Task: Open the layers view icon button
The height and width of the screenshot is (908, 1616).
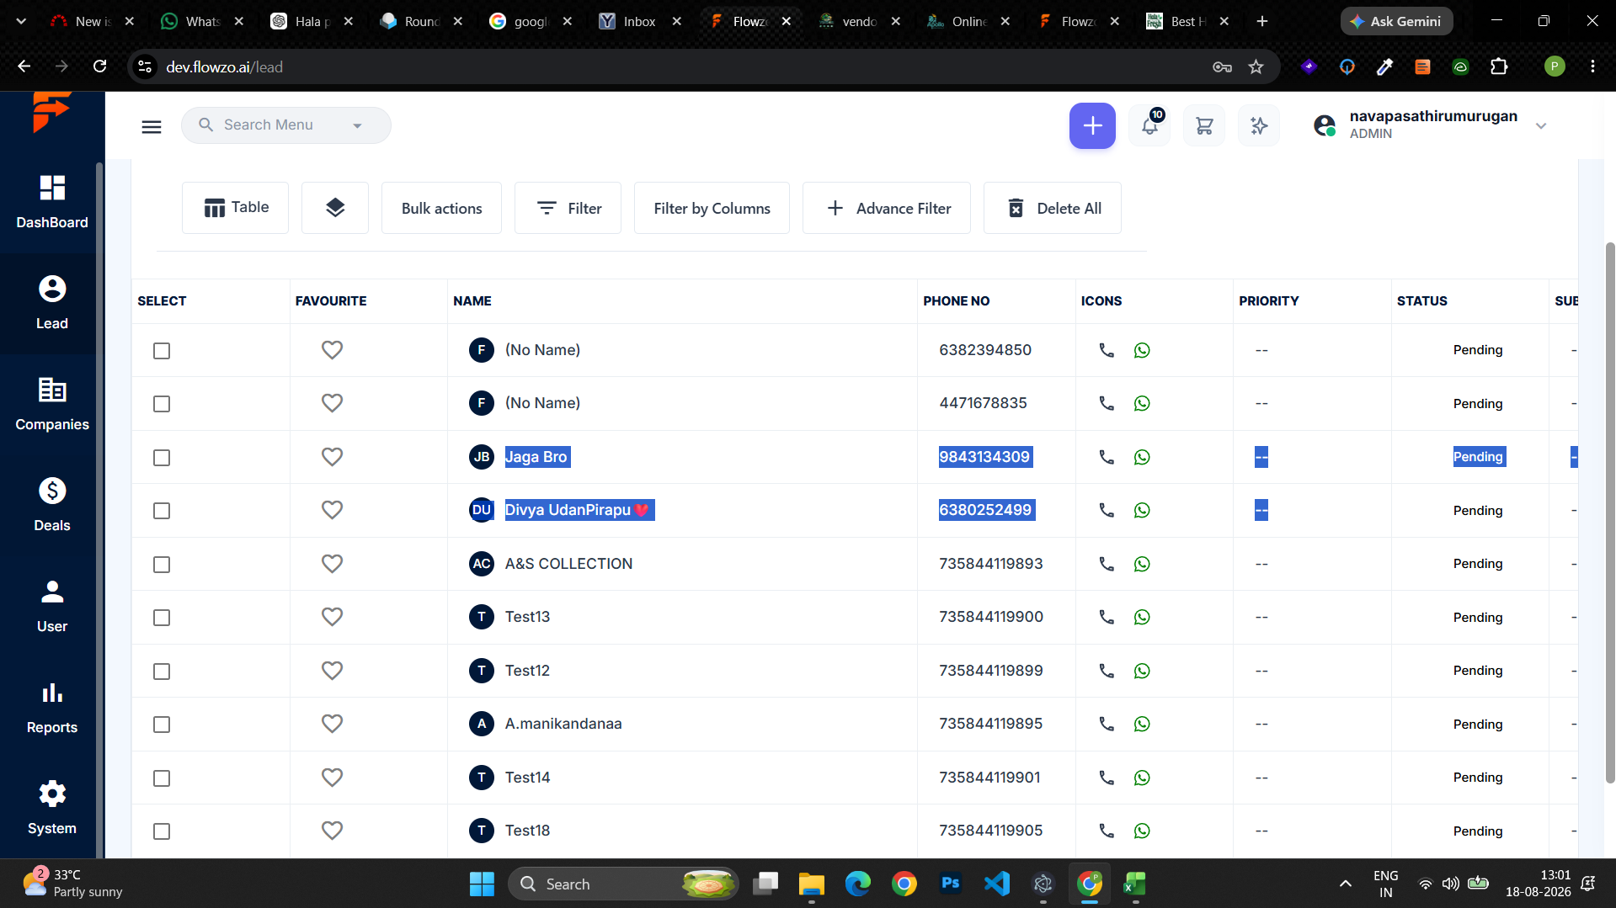Action: point(335,208)
